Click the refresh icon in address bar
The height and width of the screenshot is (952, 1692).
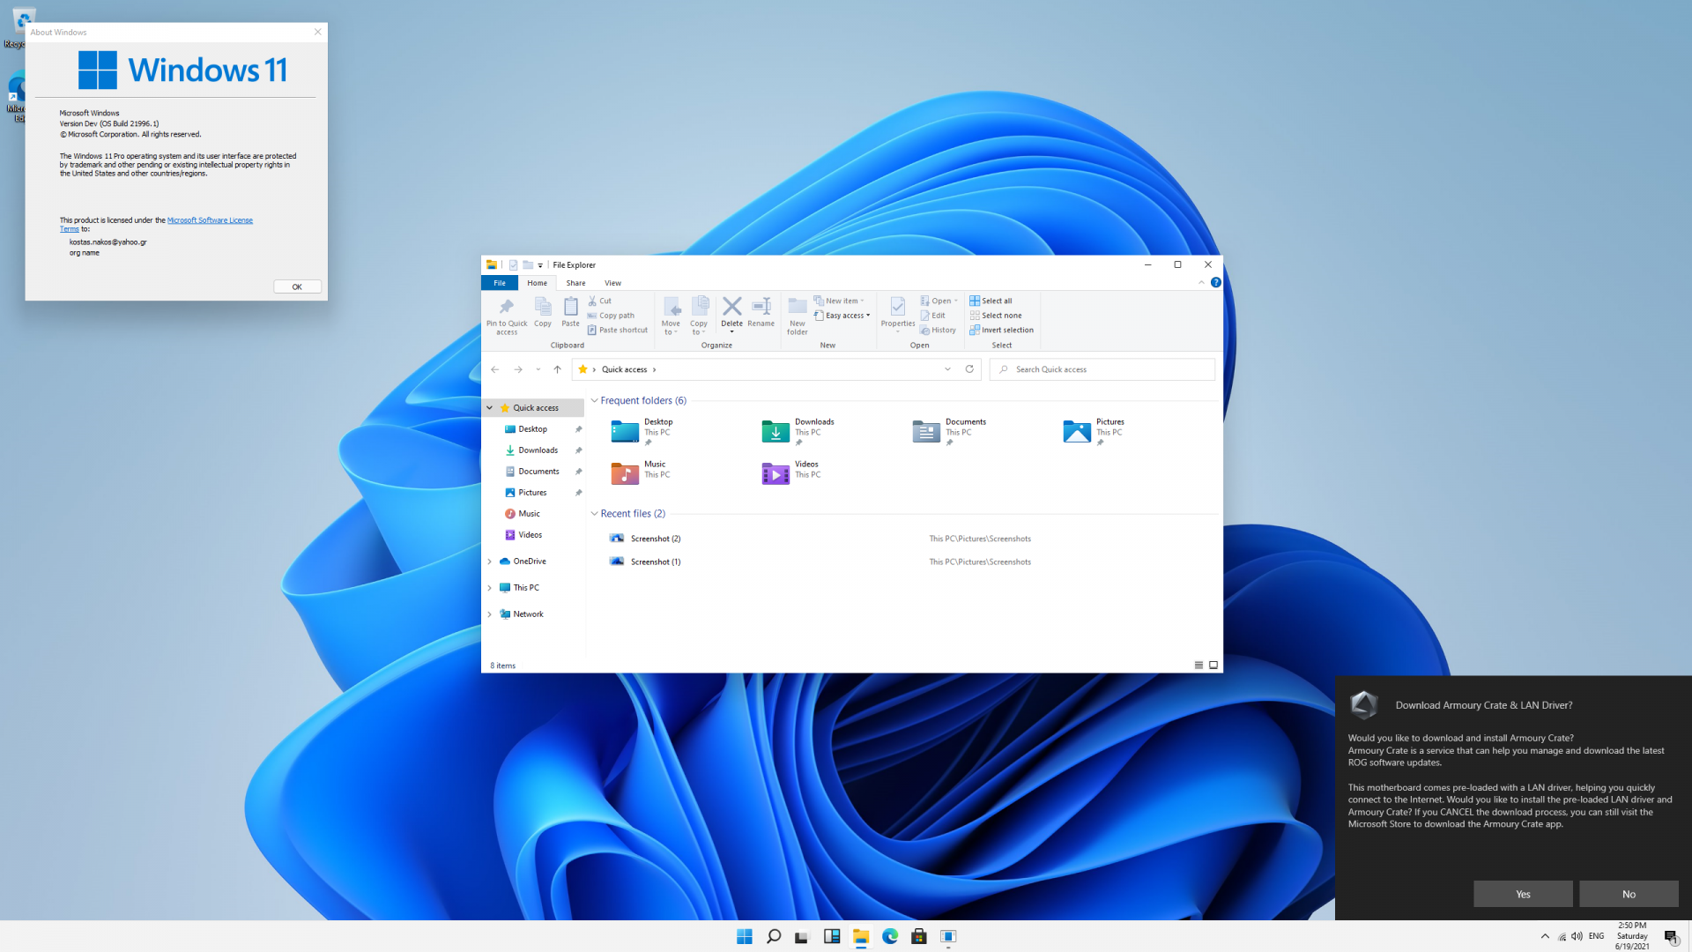point(969,369)
